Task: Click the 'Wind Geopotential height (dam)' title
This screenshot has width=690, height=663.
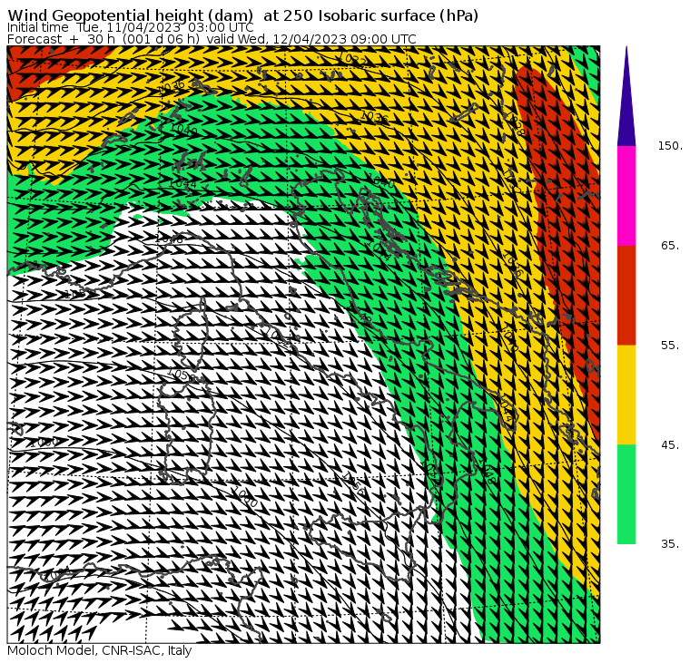Action: [x=130, y=15]
